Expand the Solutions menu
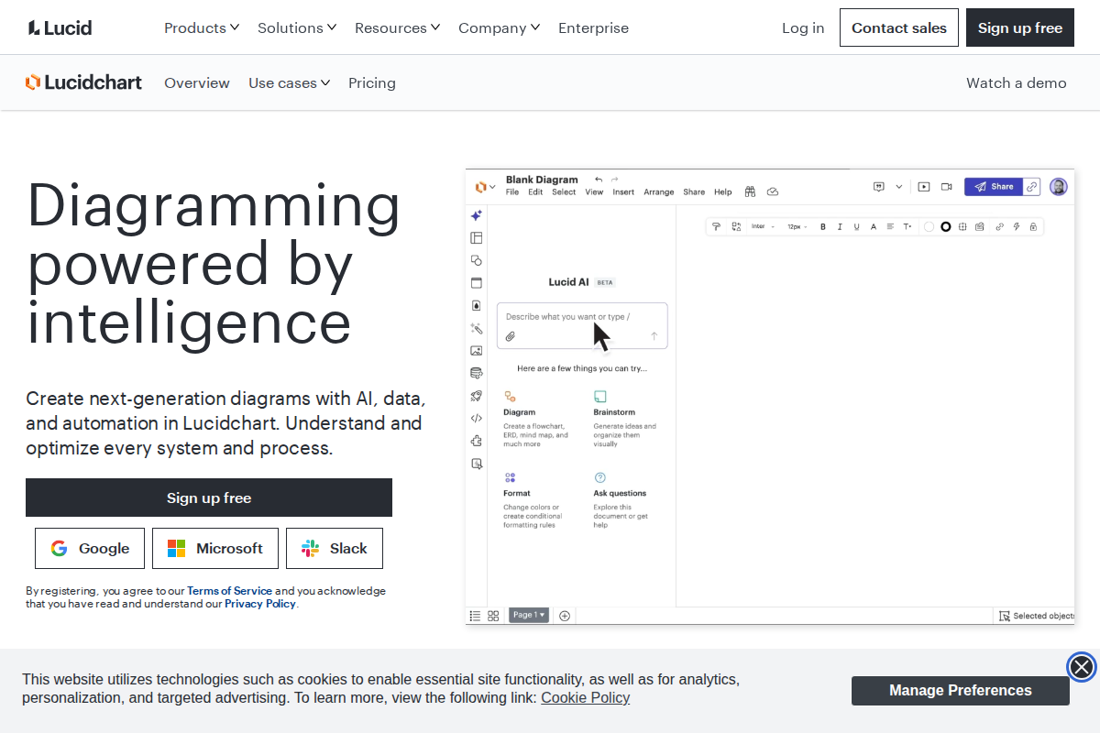The image size is (1100, 733). coord(297,27)
